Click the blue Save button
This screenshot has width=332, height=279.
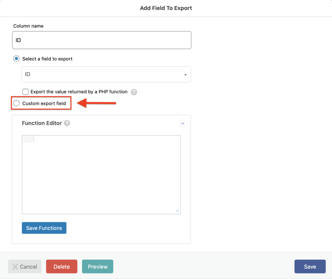click(310, 267)
